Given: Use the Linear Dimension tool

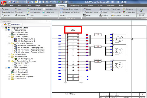Looking at the screenshot, I should (x=69, y=9).
